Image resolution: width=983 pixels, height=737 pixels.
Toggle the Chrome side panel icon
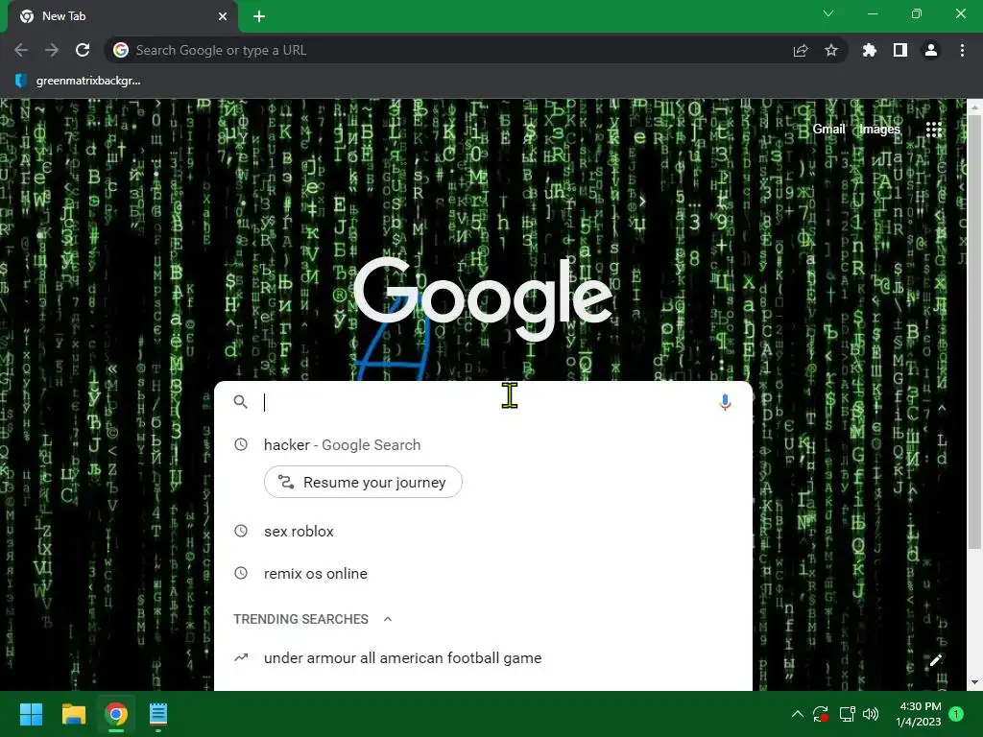tap(900, 50)
